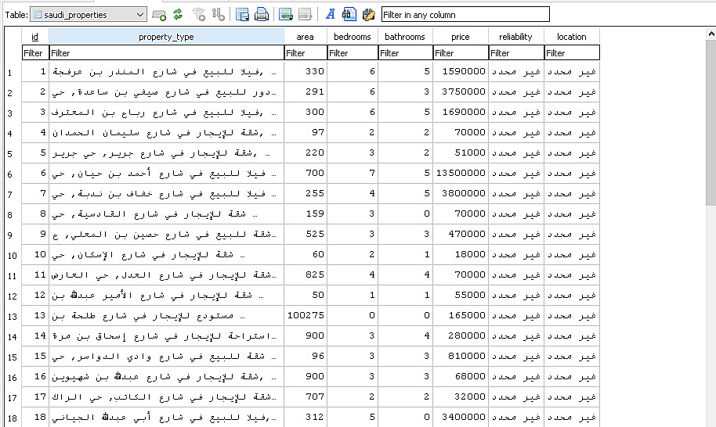Click the id column filter field
Viewport: 716px width, 427px height.
(35, 53)
